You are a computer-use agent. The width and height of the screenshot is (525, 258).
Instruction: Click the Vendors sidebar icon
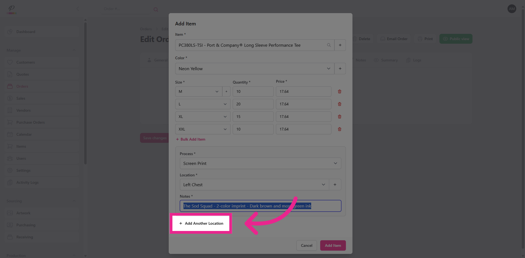[x=10, y=110]
